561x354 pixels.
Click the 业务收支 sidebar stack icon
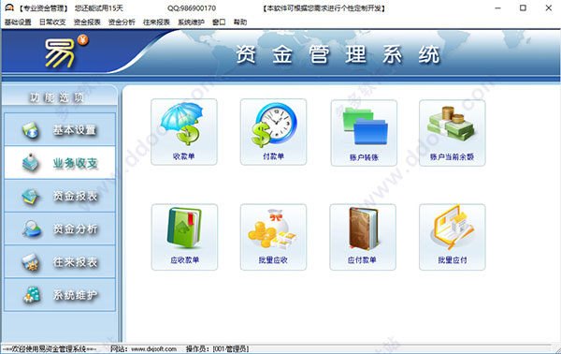pyautogui.click(x=31, y=162)
